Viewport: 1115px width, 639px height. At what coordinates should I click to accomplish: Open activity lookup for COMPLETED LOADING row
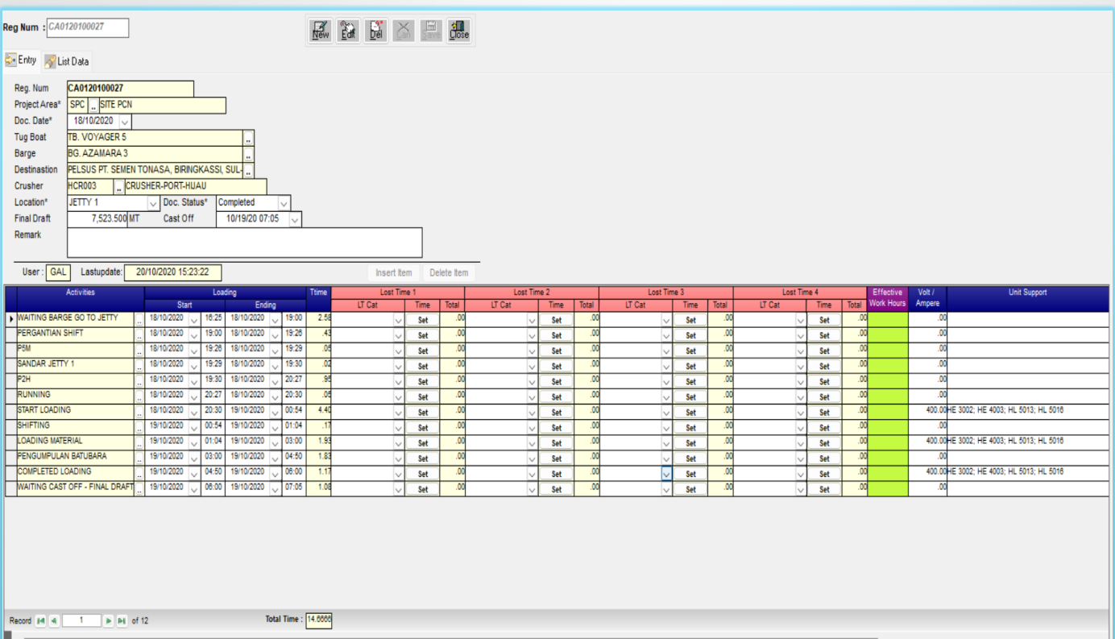[x=139, y=472]
